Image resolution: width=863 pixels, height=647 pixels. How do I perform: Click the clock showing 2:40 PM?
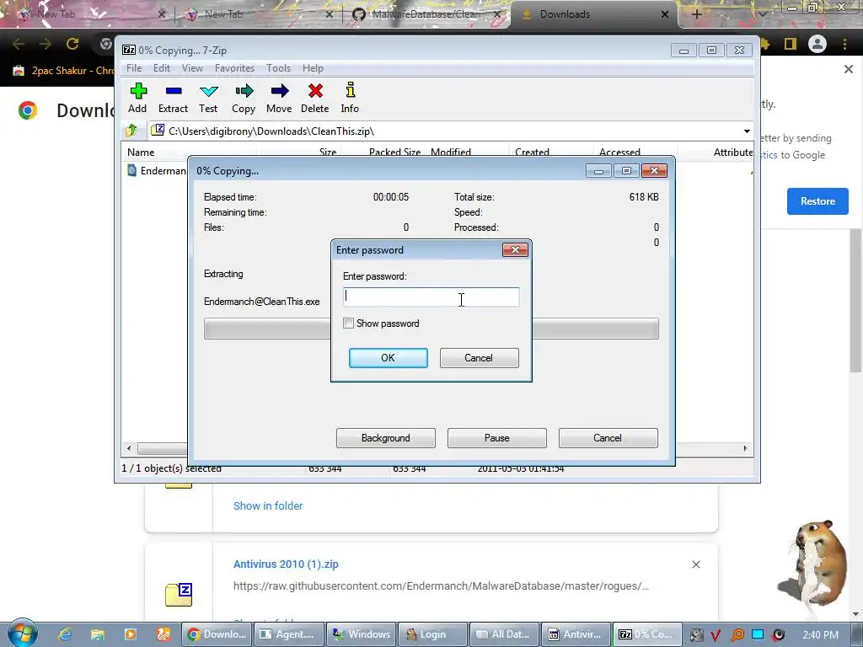pos(820,635)
